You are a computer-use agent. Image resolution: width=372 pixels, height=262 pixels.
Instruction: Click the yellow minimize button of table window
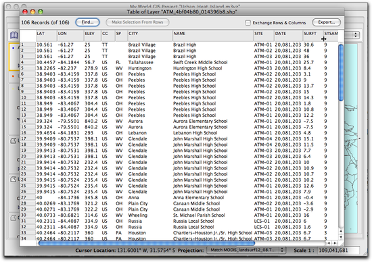[x=32, y=11]
